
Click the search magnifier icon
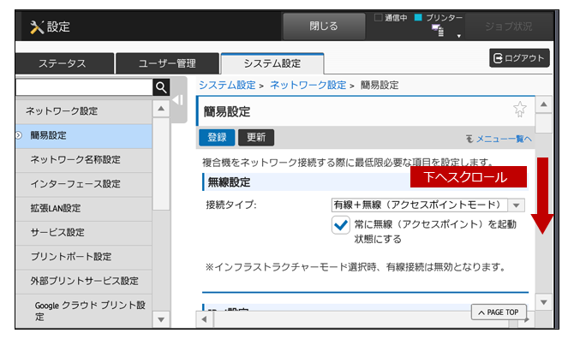click(161, 87)
